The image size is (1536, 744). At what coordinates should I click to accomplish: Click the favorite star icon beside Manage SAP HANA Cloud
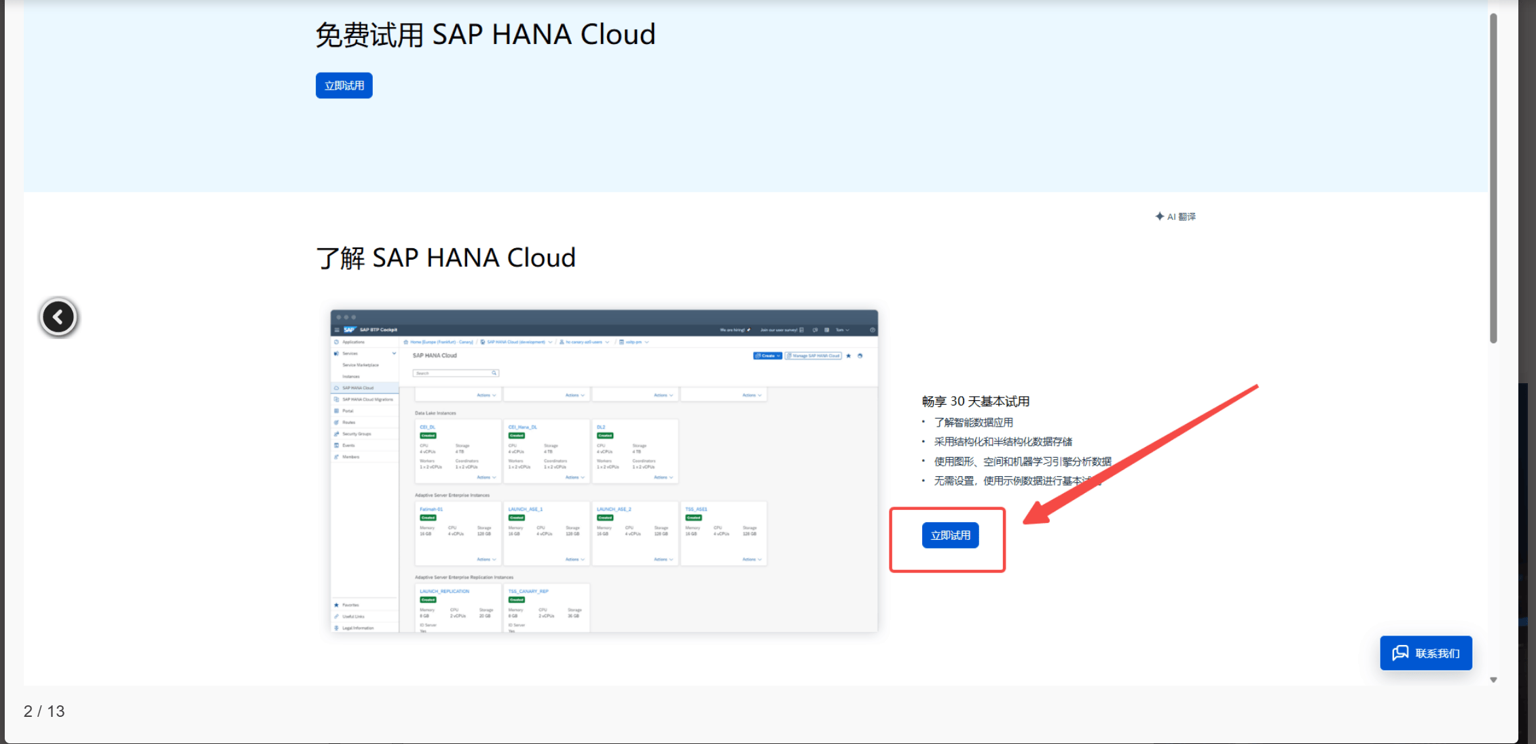[848, 356]
